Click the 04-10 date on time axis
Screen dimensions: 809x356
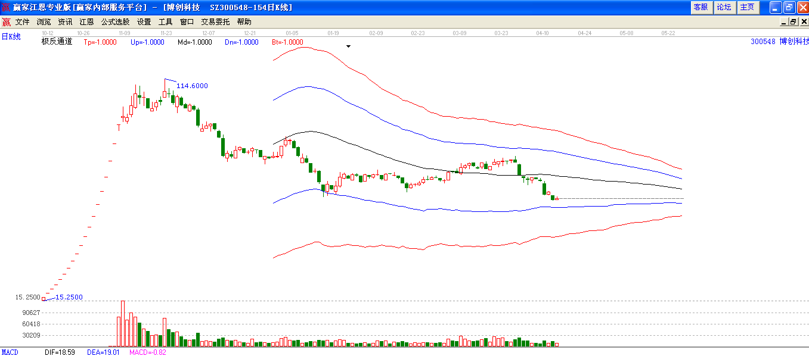coord(543,33)
